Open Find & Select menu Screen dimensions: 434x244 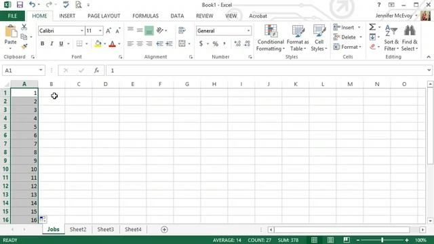410,38
